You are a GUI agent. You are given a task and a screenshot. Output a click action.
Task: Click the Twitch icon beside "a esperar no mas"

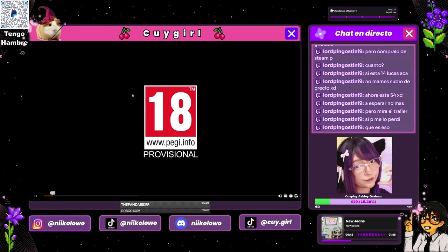point(318,103)
